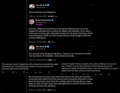View analytics icon on England prosecutors tweet

click(x=36, y=72)
